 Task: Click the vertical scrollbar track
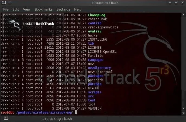point(183,62)
